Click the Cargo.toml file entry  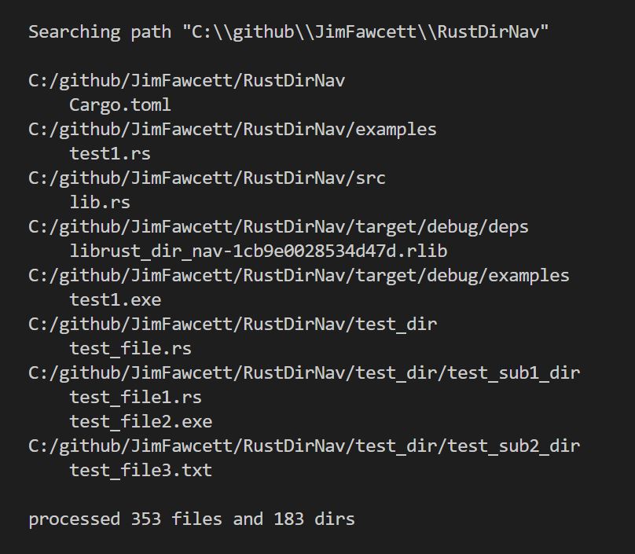tap(119, 105)
